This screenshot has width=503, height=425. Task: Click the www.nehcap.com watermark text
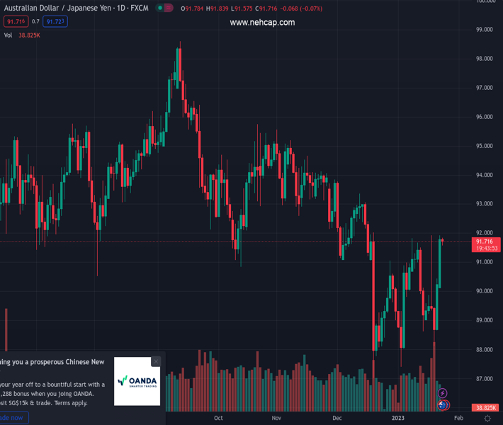click(x=262, y=23)
